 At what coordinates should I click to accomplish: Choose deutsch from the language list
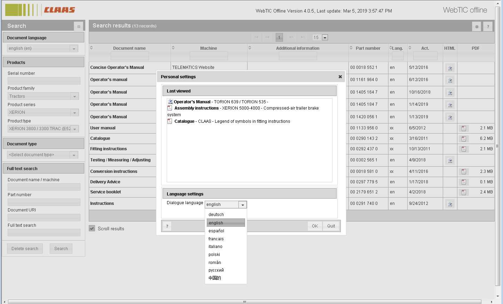click(216, 215)
